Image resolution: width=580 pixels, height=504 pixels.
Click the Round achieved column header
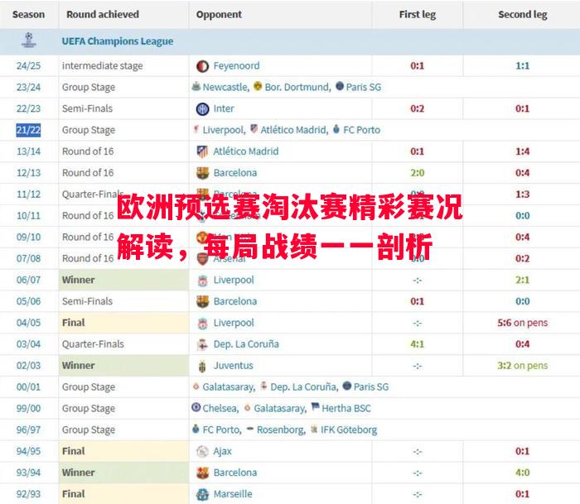[103, 14]
